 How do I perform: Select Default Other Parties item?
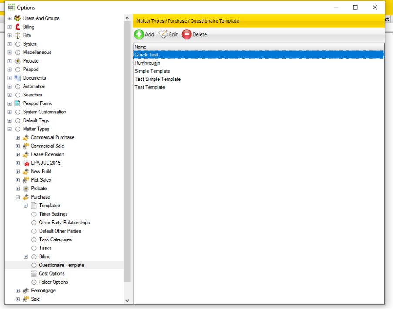click(60, 231)
